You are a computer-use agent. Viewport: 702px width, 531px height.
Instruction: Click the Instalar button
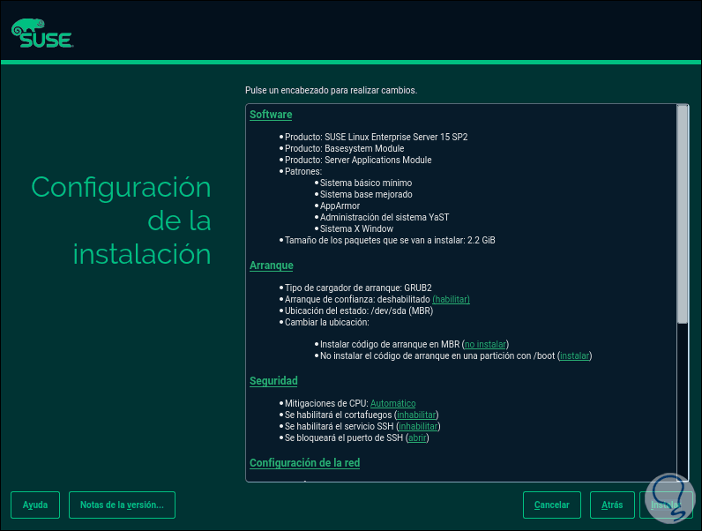point(666,505)
